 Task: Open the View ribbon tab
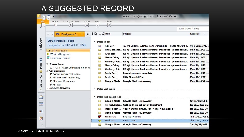click(98, 22)
